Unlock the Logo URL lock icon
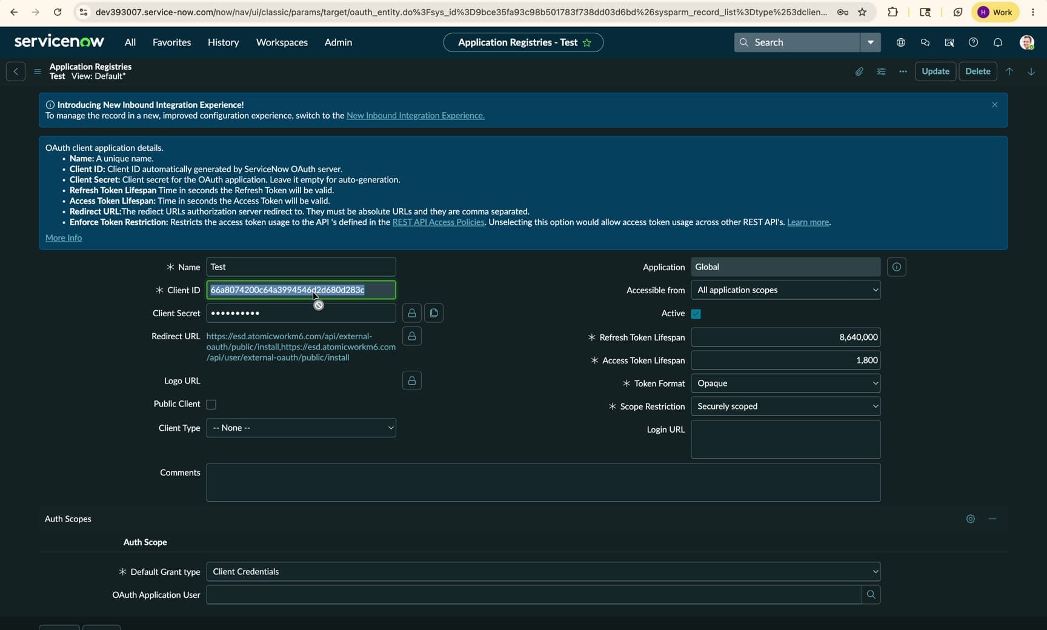This screenshot has width=1047, height=630. (x=412, y=380)
